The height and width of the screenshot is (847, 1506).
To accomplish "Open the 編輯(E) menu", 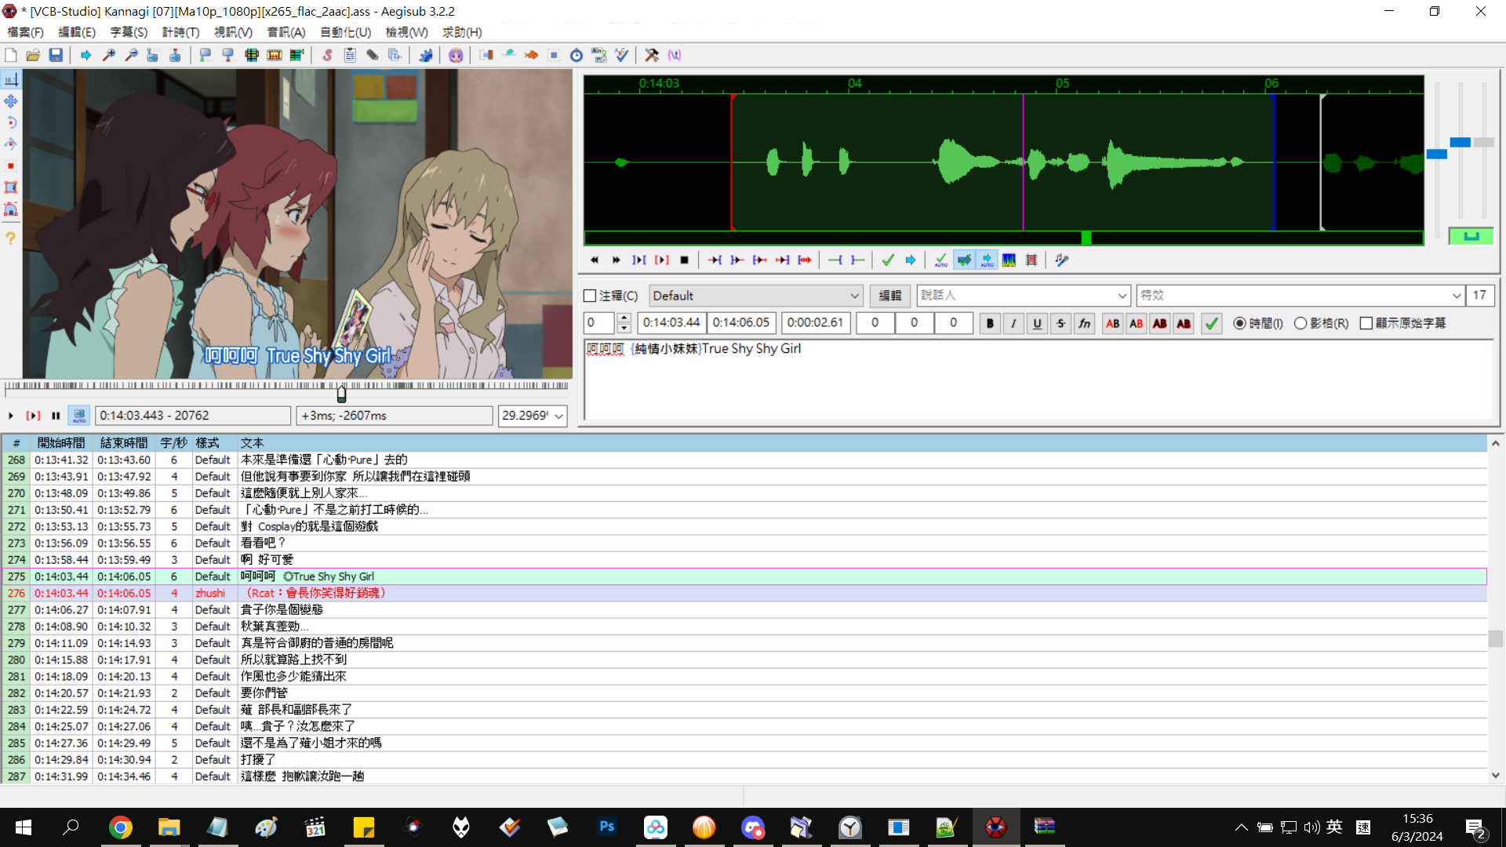I will [77, 32].
